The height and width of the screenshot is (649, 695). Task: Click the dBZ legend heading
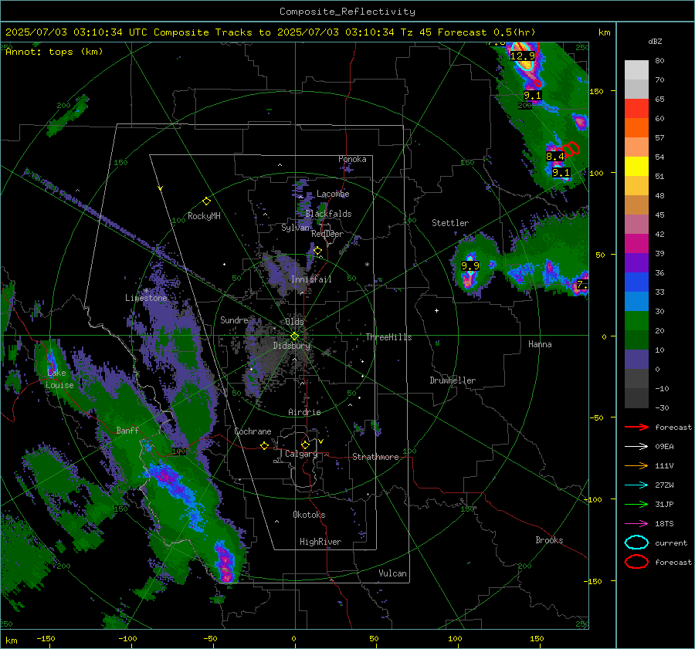point(655,41)
